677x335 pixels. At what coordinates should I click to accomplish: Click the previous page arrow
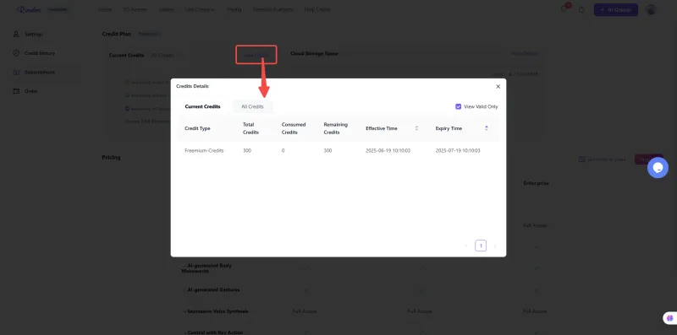pyautogui.click(x=466, y=246)
